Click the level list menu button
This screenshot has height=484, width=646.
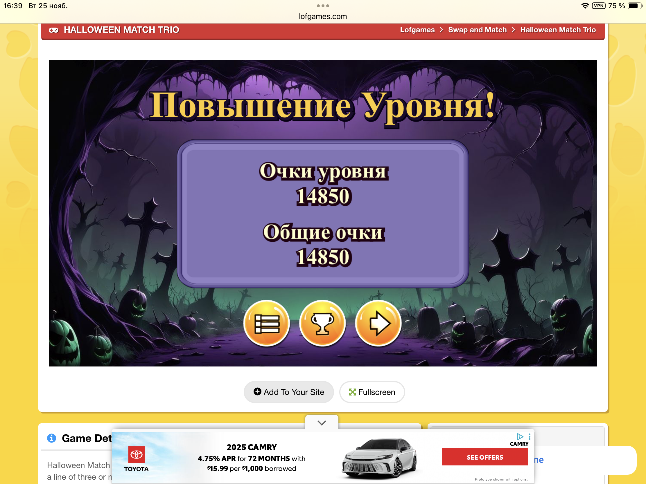point(267,323)
